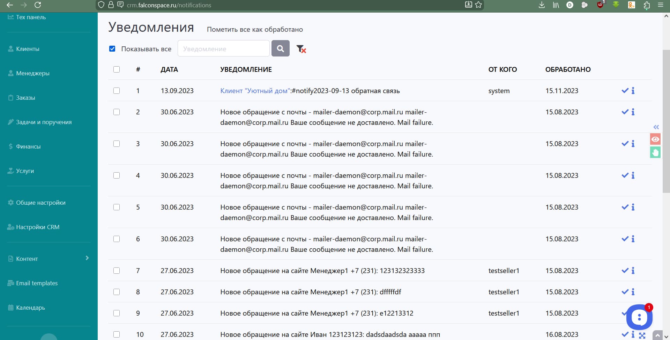Image resolution: width=670 pixels, height=340 pixels.
Task: Click the Уведомление search input field
Action: pyautogui.click(x=223, y=49)
